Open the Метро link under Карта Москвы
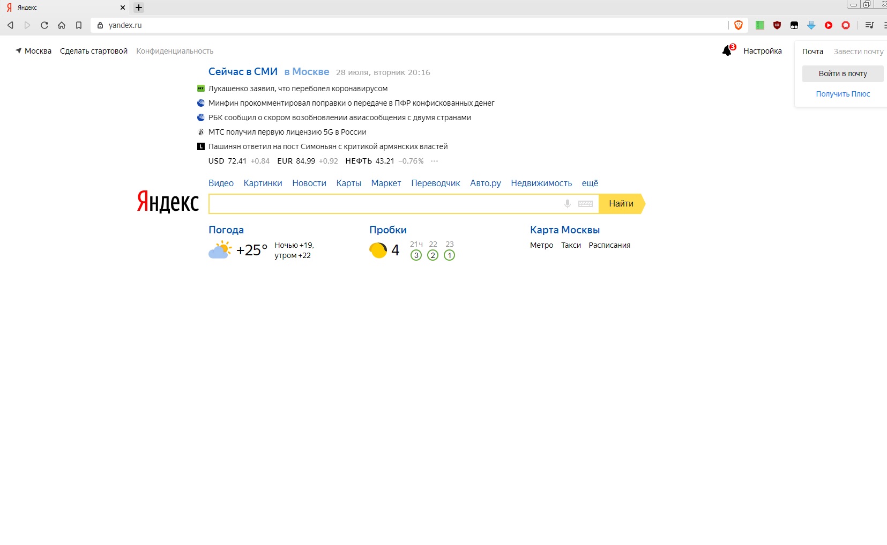 tap(541, 245)
